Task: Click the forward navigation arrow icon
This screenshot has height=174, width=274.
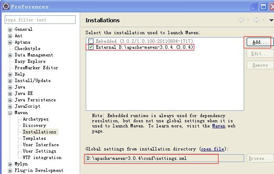Action: click(257, 20)
